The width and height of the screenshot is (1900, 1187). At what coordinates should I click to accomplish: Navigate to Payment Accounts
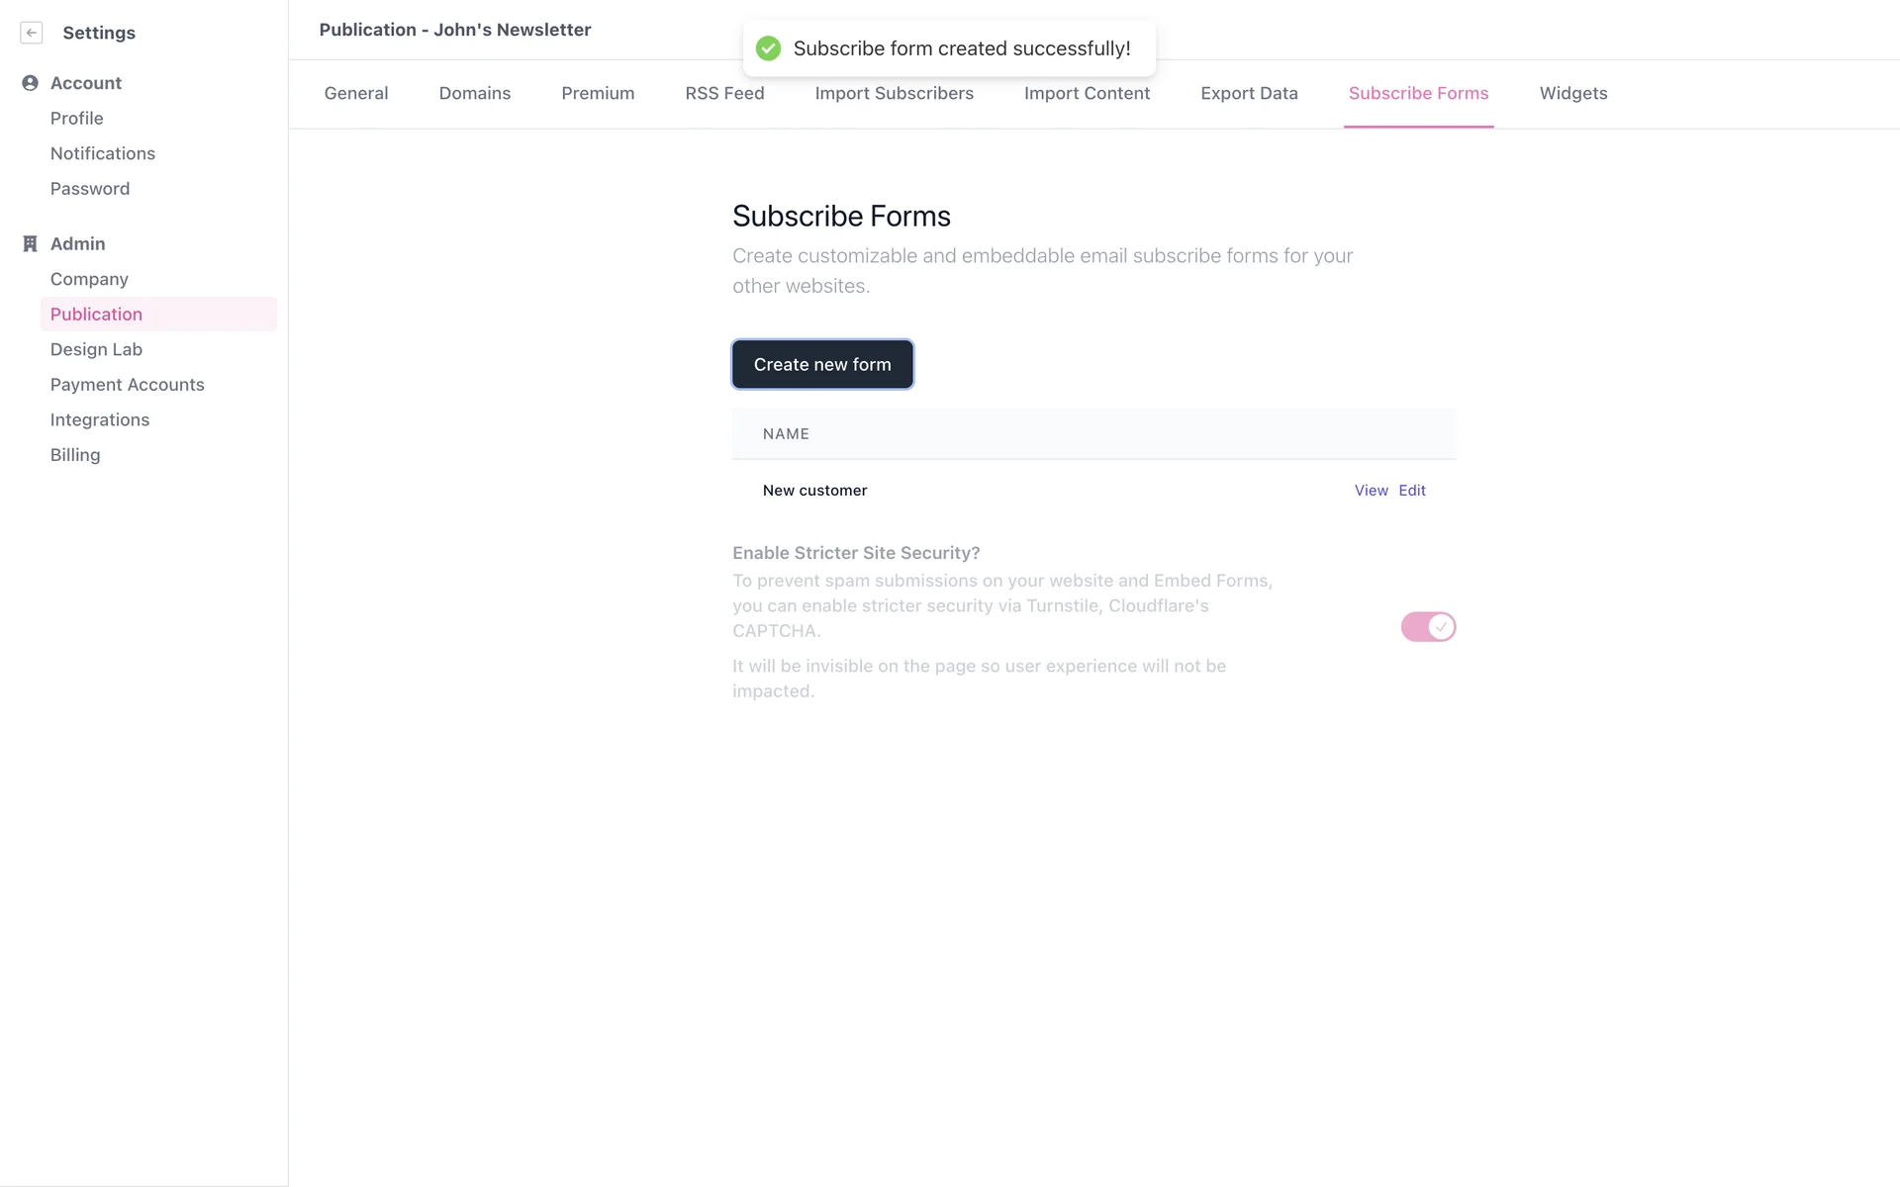point(128,385)
